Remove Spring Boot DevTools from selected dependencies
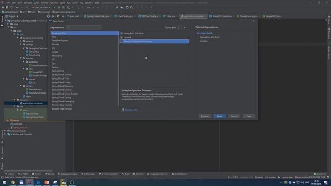The image size is (331, 186). click(251, 37)
